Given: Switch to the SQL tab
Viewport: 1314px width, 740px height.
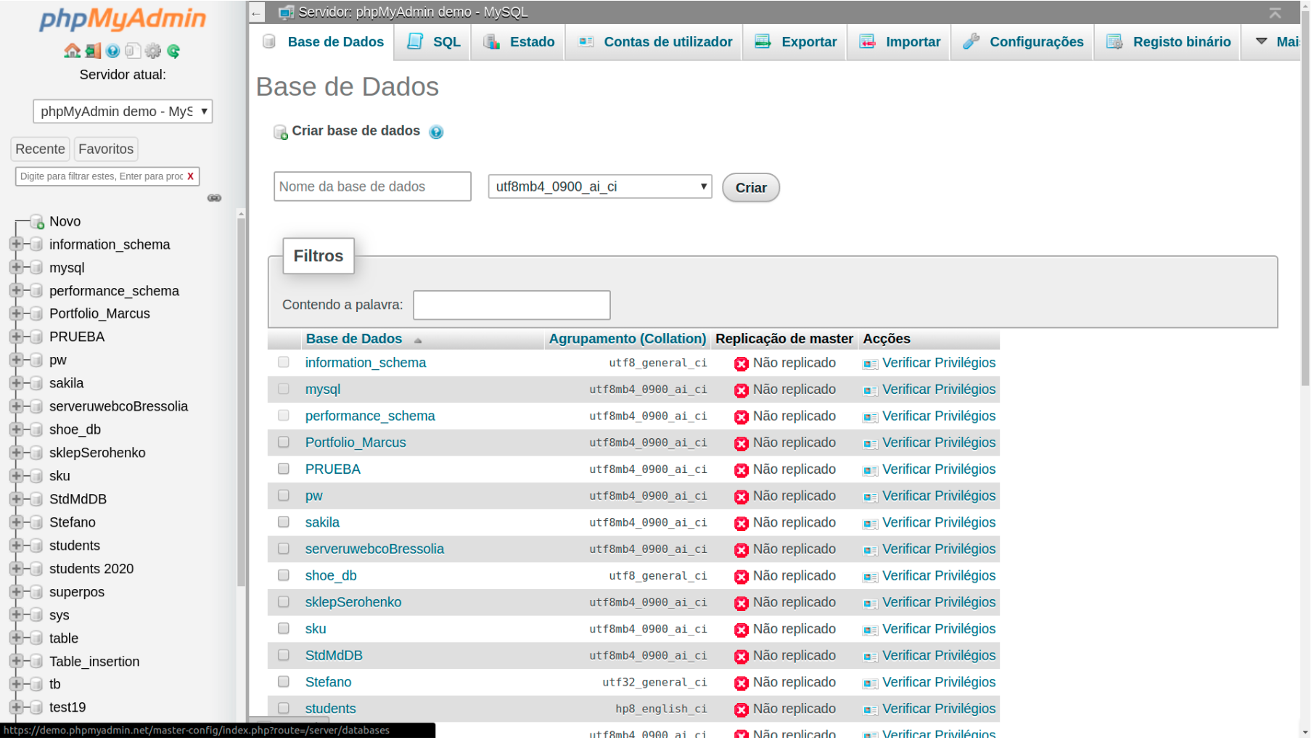Looking at the screenshot, I should [x=434, y=42].
